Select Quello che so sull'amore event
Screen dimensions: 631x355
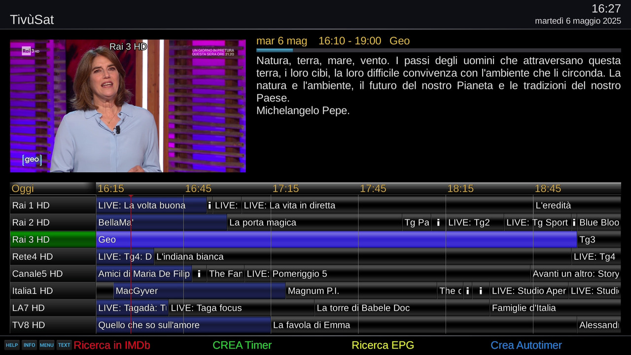coord(183,325)
